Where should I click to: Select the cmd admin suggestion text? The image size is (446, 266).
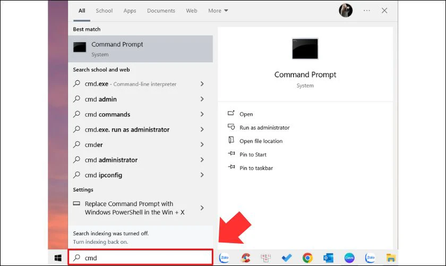101,99
